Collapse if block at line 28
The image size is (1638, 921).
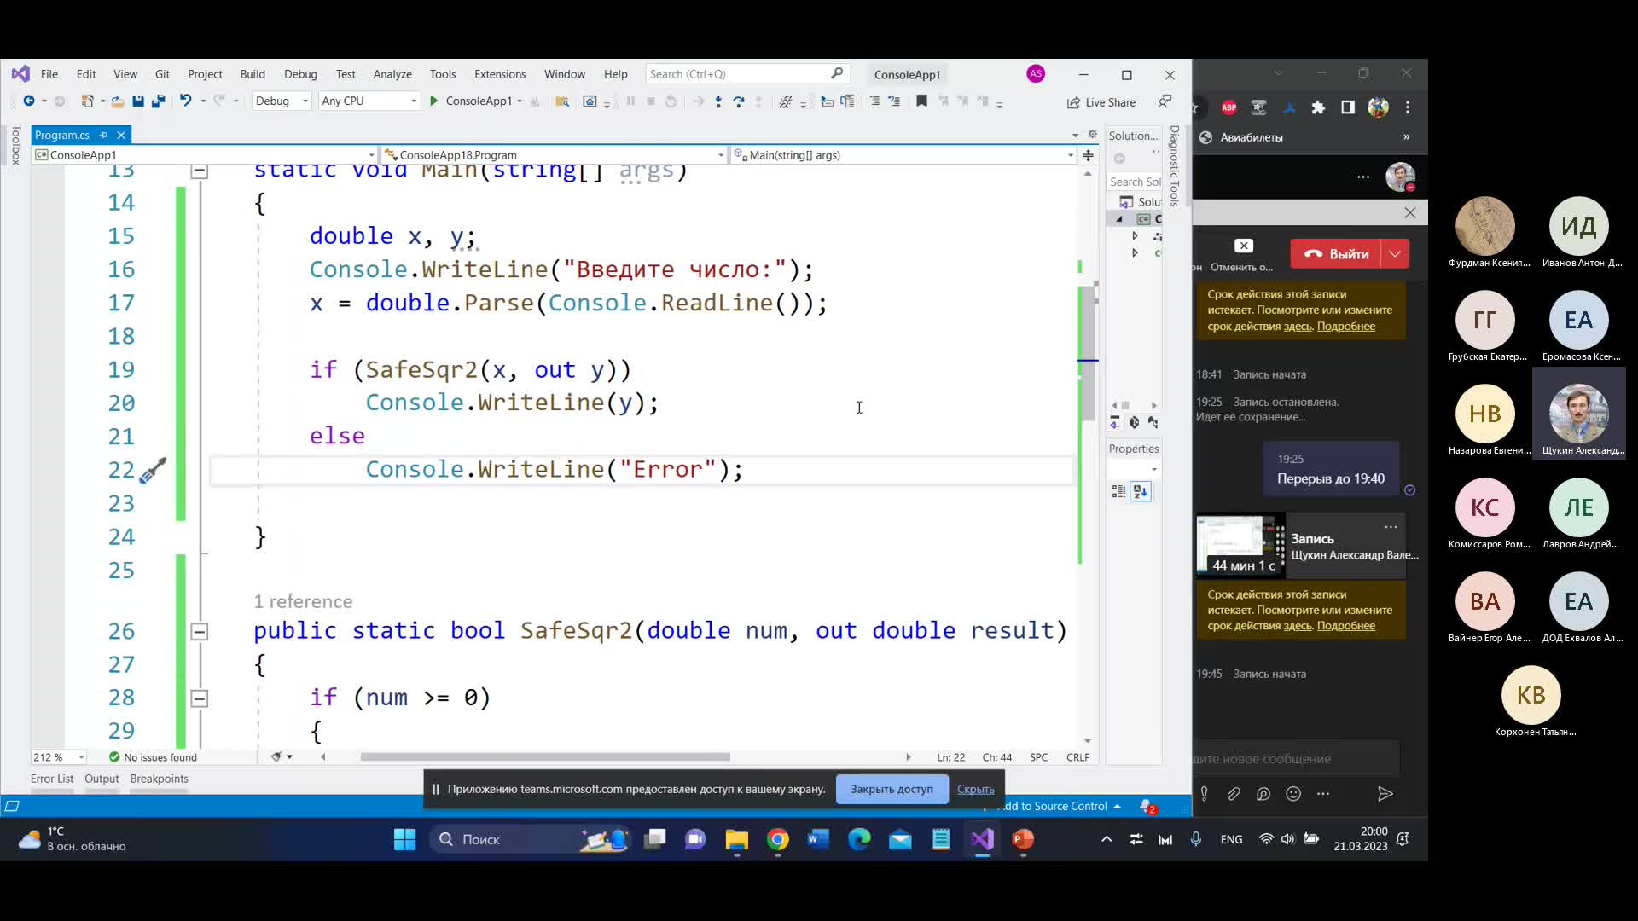199,698
